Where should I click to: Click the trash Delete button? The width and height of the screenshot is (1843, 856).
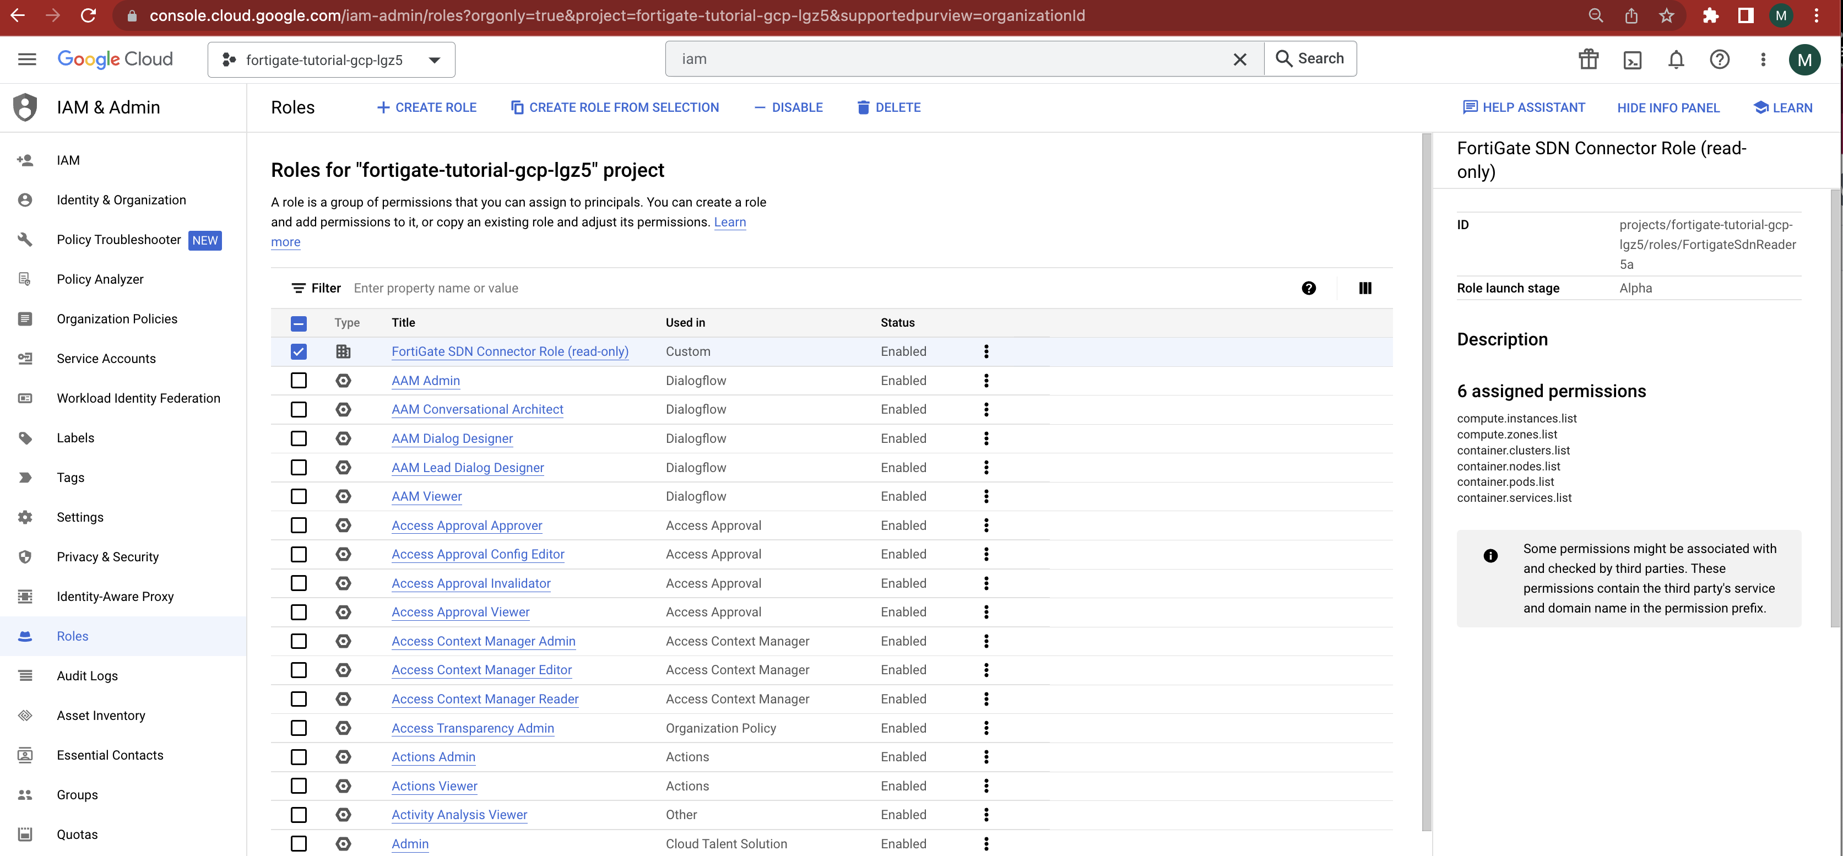pyautogui.click(x=888, y=107)
